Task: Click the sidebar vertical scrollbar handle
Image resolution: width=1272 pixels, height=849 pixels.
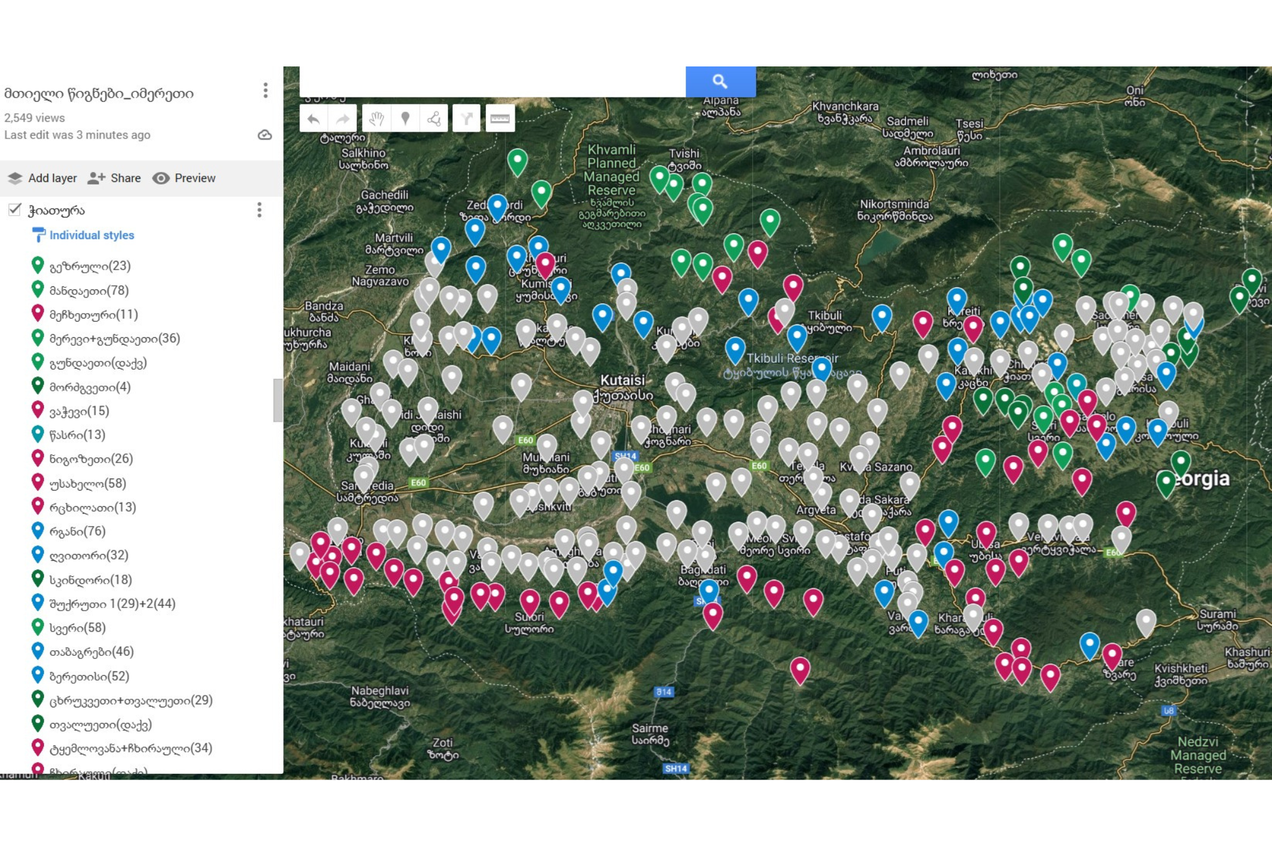Action: coord(278,400)
